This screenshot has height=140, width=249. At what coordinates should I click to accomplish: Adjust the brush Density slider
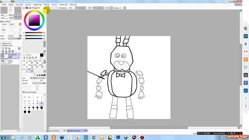point(39,83)
